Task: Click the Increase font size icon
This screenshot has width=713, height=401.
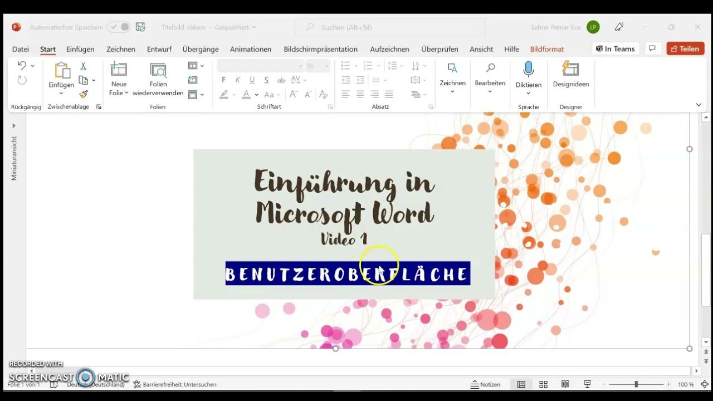Action: point(294,95)
